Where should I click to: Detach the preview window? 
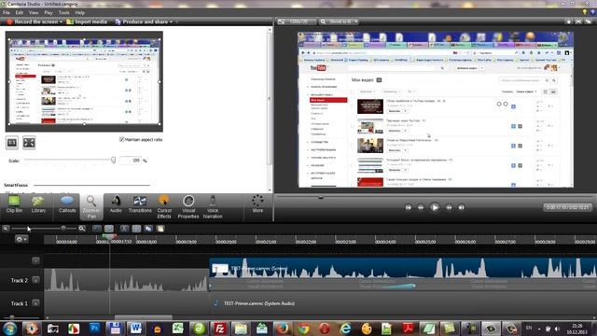click(589, 21)
